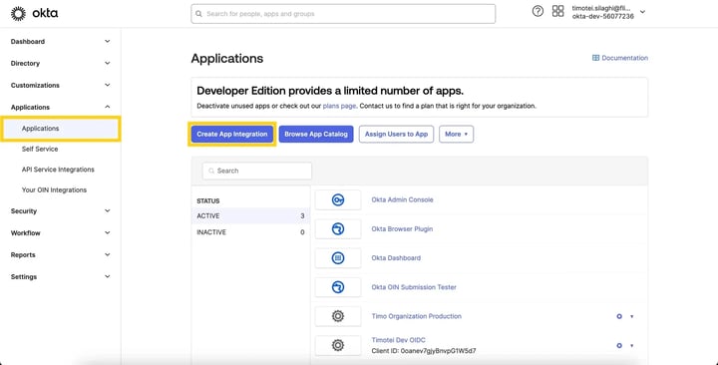Open the help question mark icon
Image resolution: width=718 pixels, height=365 pixels.
click(538, 11)
